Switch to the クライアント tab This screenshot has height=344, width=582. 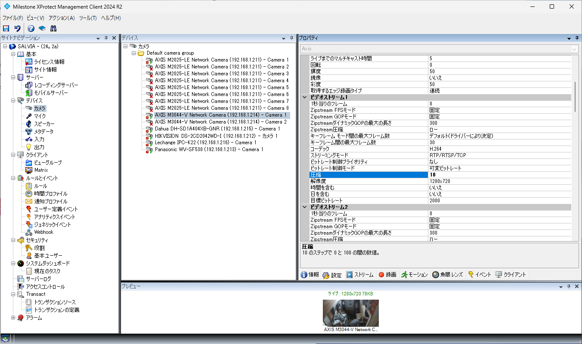point(511,275)
